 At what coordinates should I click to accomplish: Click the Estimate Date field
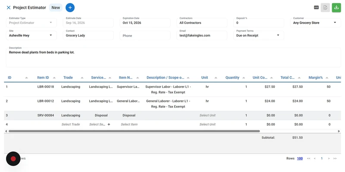[x=88, y=23]
